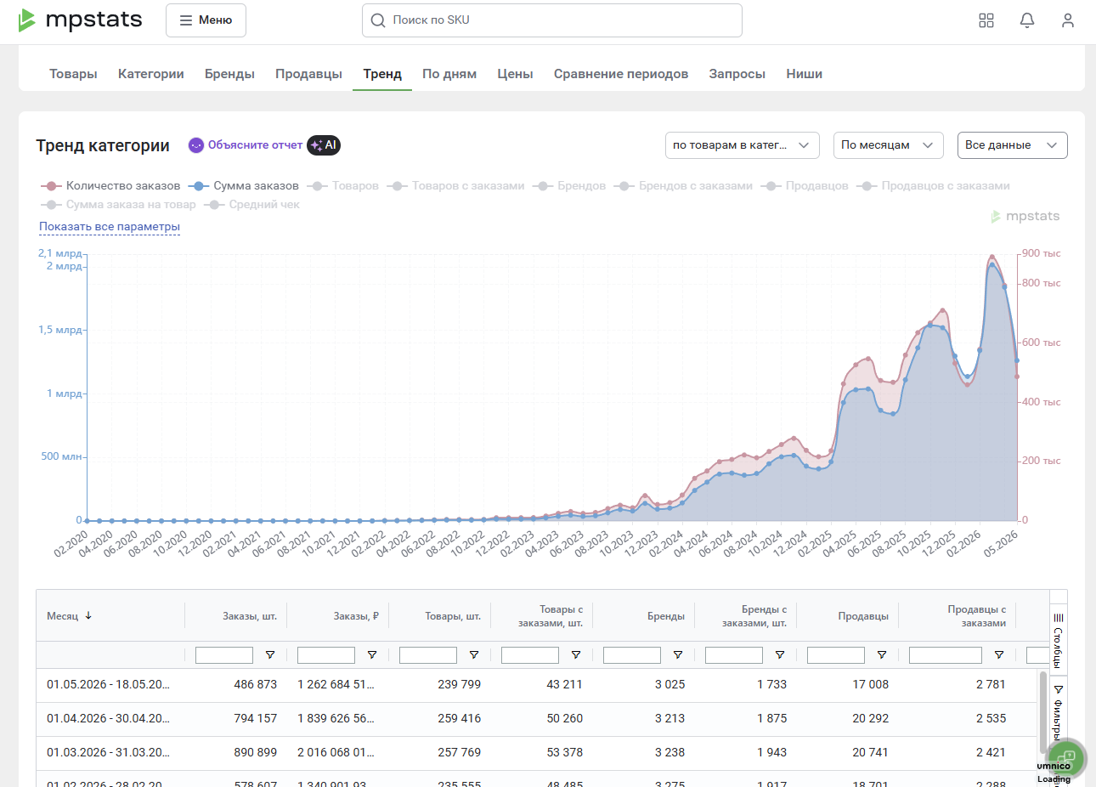The width and height of the screenshot is (1096, 787).
Task: Open the По месяцам dropdown
Action: coord(889,145)
